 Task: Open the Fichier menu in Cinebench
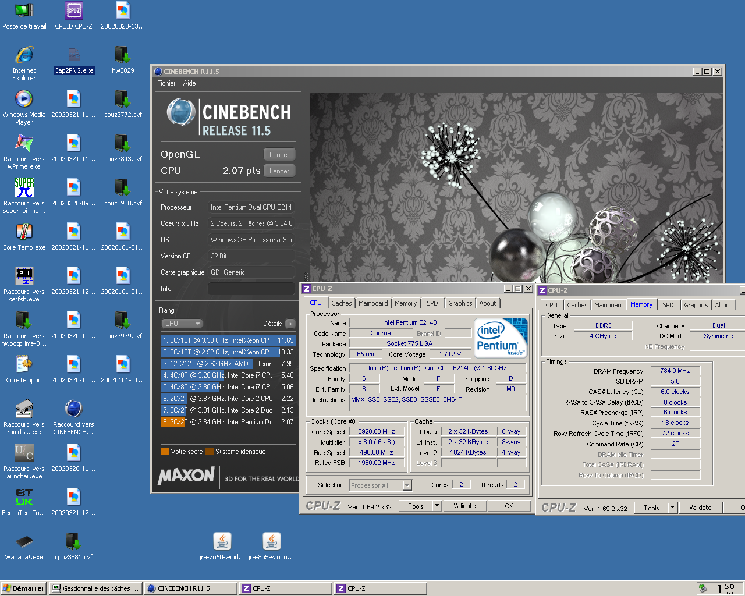tap(166, 83)
